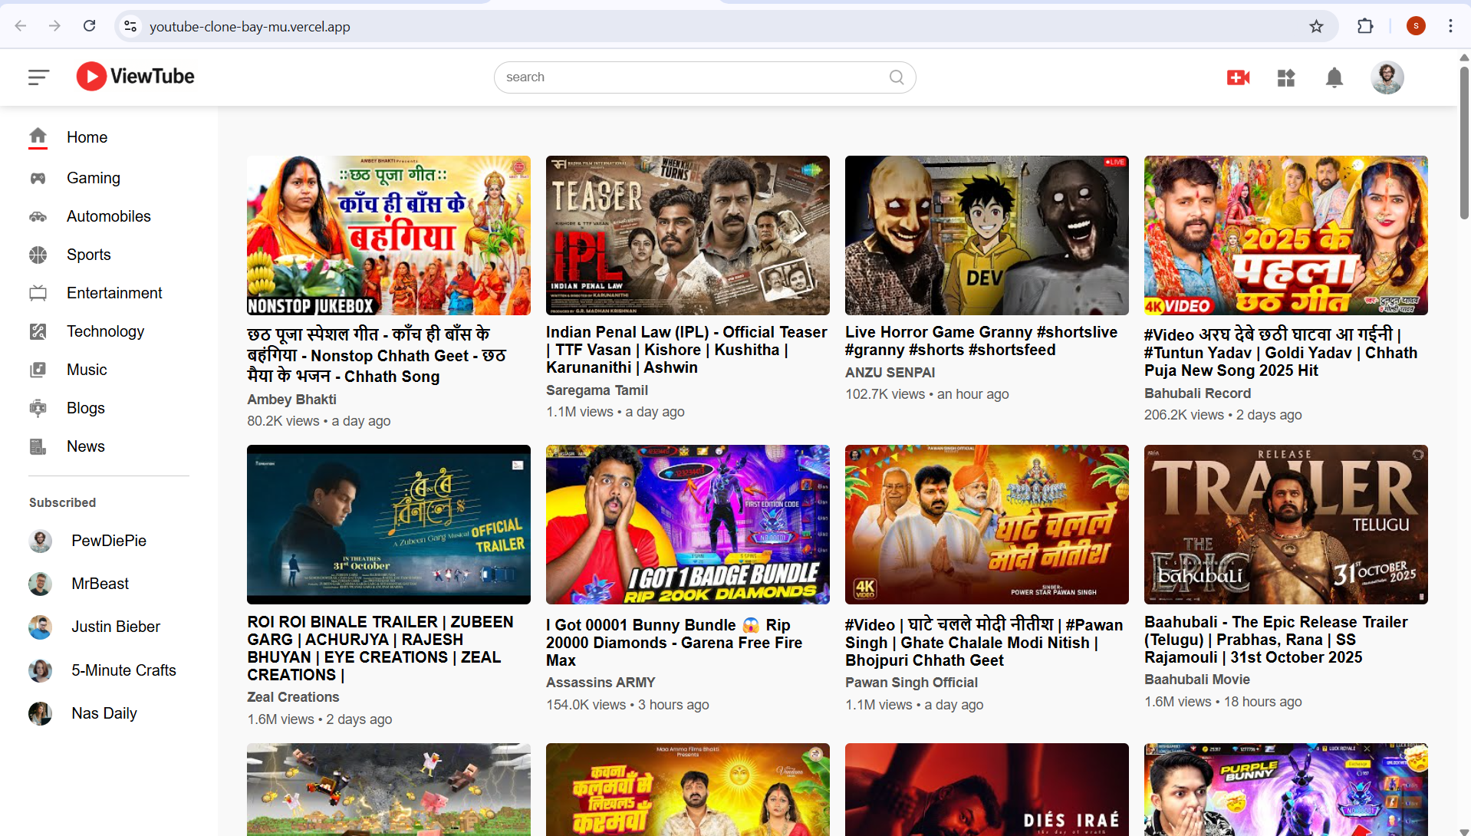The height and width of the screenshot is (836, 1471).
Task: Select the Automobiles car icon
Action: pos(38,216)
